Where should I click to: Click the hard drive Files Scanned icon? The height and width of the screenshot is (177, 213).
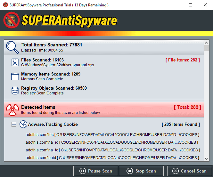[x=15, y=62]
